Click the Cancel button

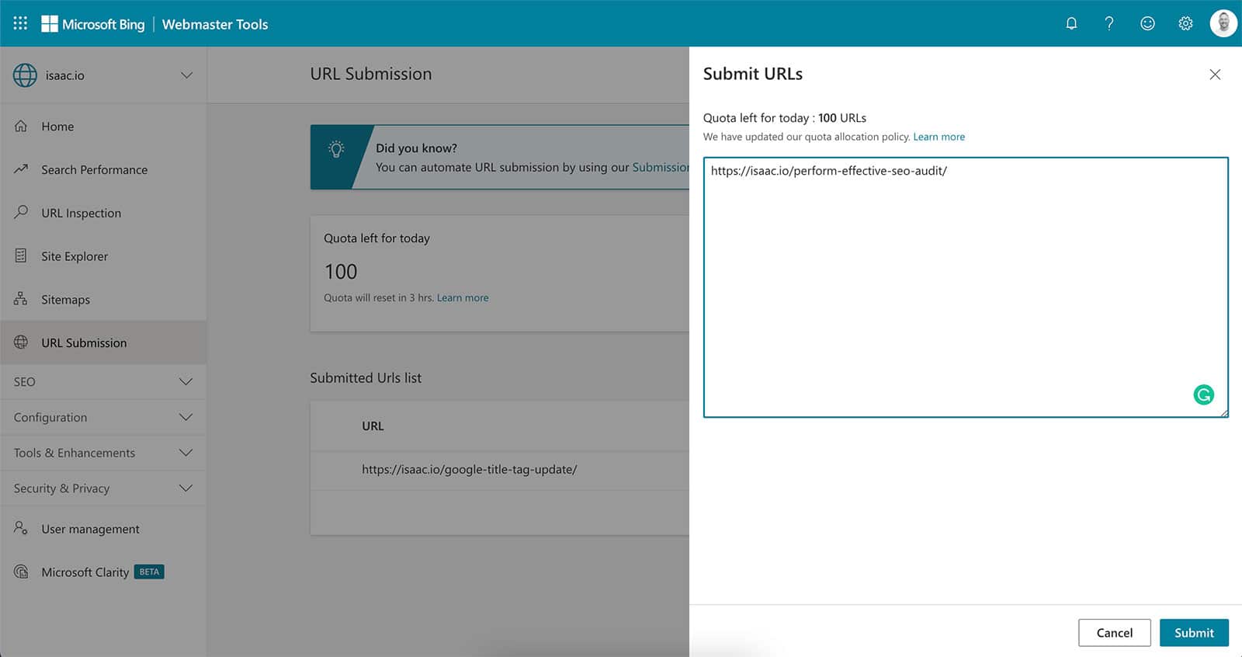[x=1114, y=633]
